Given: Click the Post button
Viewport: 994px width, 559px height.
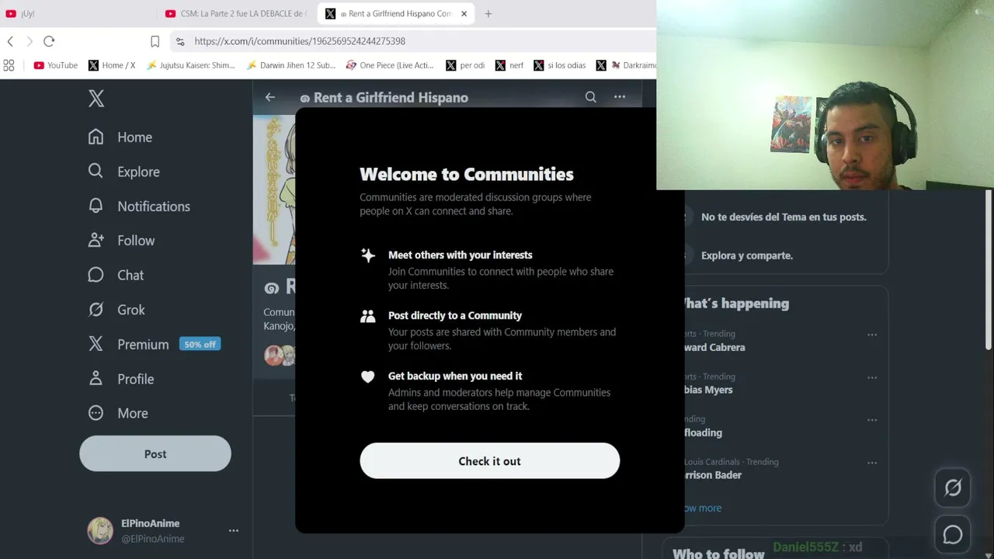Looking at the screenshot, I should pos(155,454).
